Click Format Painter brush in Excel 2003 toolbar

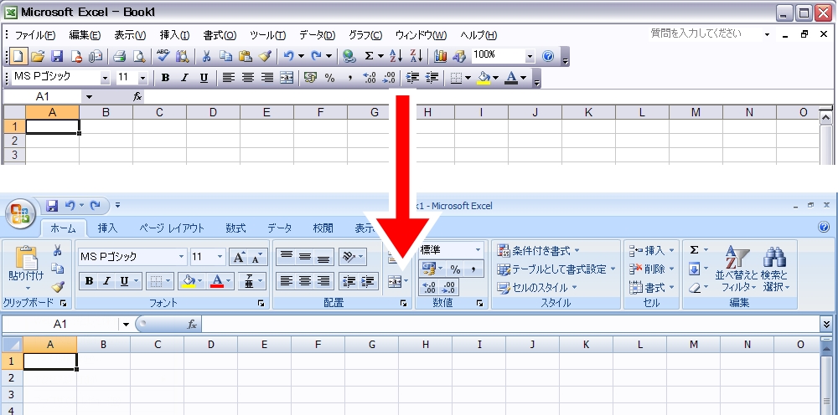pyautogui.click(x=265, y=55)
